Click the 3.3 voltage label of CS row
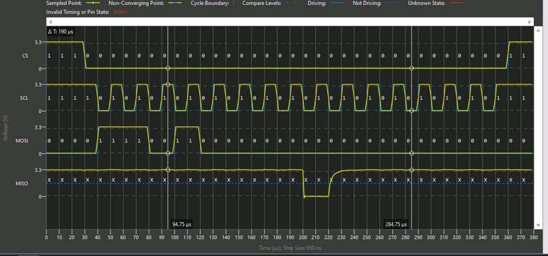The width and height of the screenshot is (548, 256). [x=39, y=42]
